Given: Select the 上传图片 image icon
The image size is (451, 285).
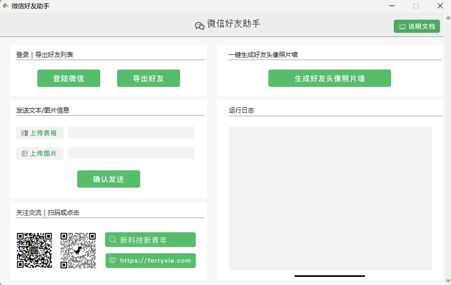Looking at the screenshot, I should pos(25,154).
